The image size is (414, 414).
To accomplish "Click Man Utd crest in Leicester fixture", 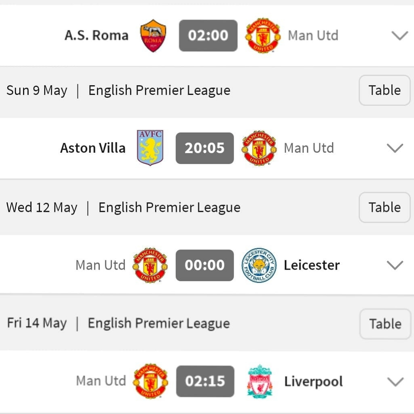I will [x=150, y=265].
